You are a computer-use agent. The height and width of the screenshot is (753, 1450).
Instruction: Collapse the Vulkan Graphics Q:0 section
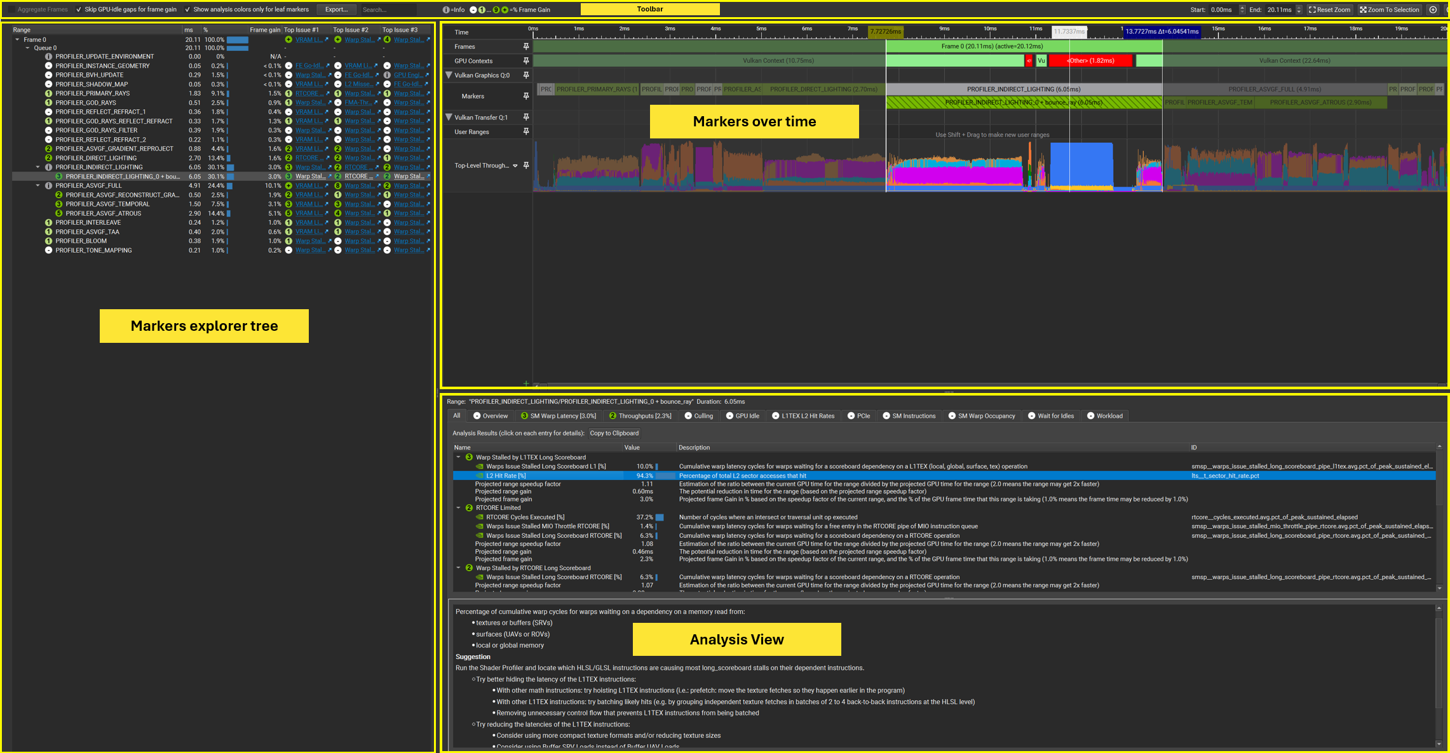click(x=449, y=75)
